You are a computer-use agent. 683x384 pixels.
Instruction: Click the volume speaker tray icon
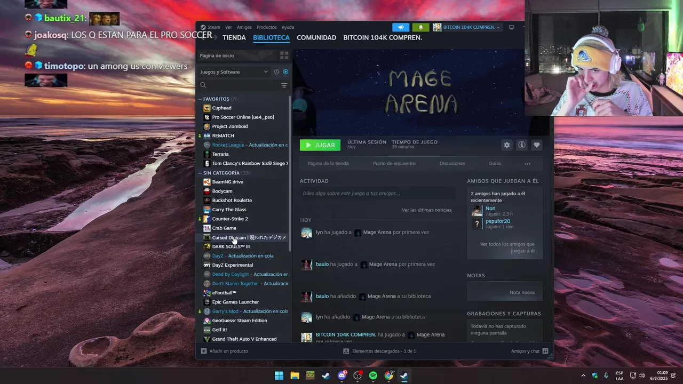pos(641,375)
